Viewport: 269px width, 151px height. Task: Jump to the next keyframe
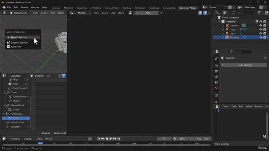coord(115,139)
